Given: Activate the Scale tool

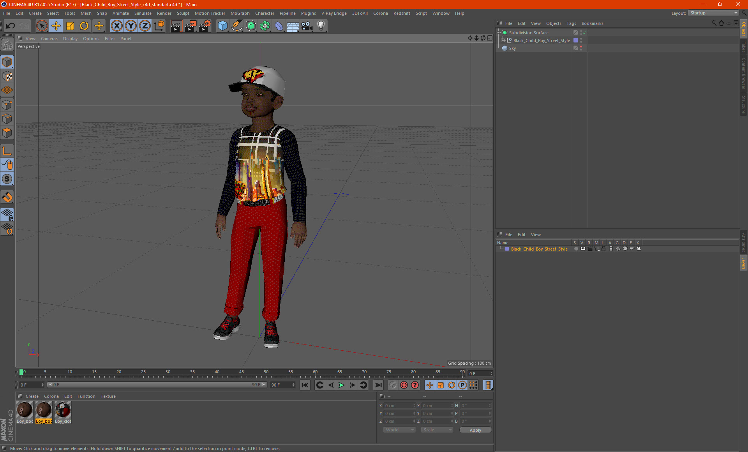Looking at the screenshot, I should coord(70,26).
